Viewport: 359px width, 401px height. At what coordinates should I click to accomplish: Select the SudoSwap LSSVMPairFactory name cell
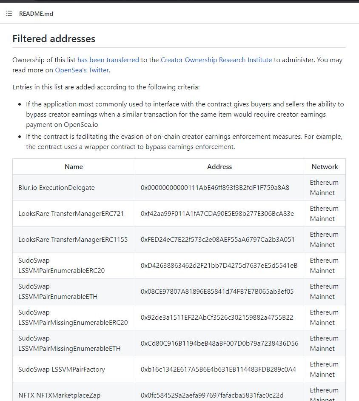pyautogui.click(x=62, y=369)
